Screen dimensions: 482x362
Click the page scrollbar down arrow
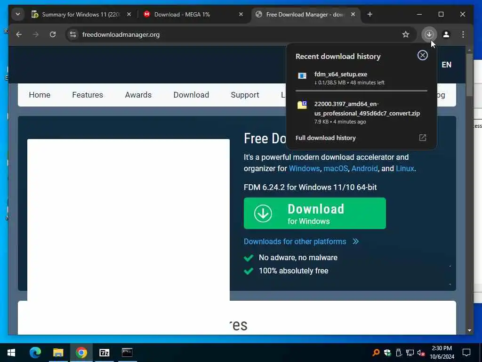point(469,330)
